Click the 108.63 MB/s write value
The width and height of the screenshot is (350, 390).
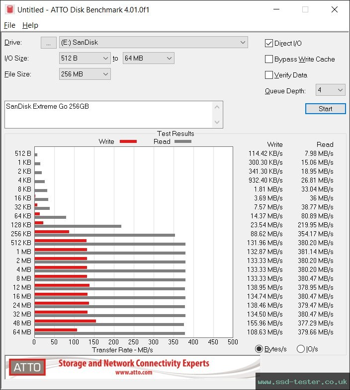[265, 332]
